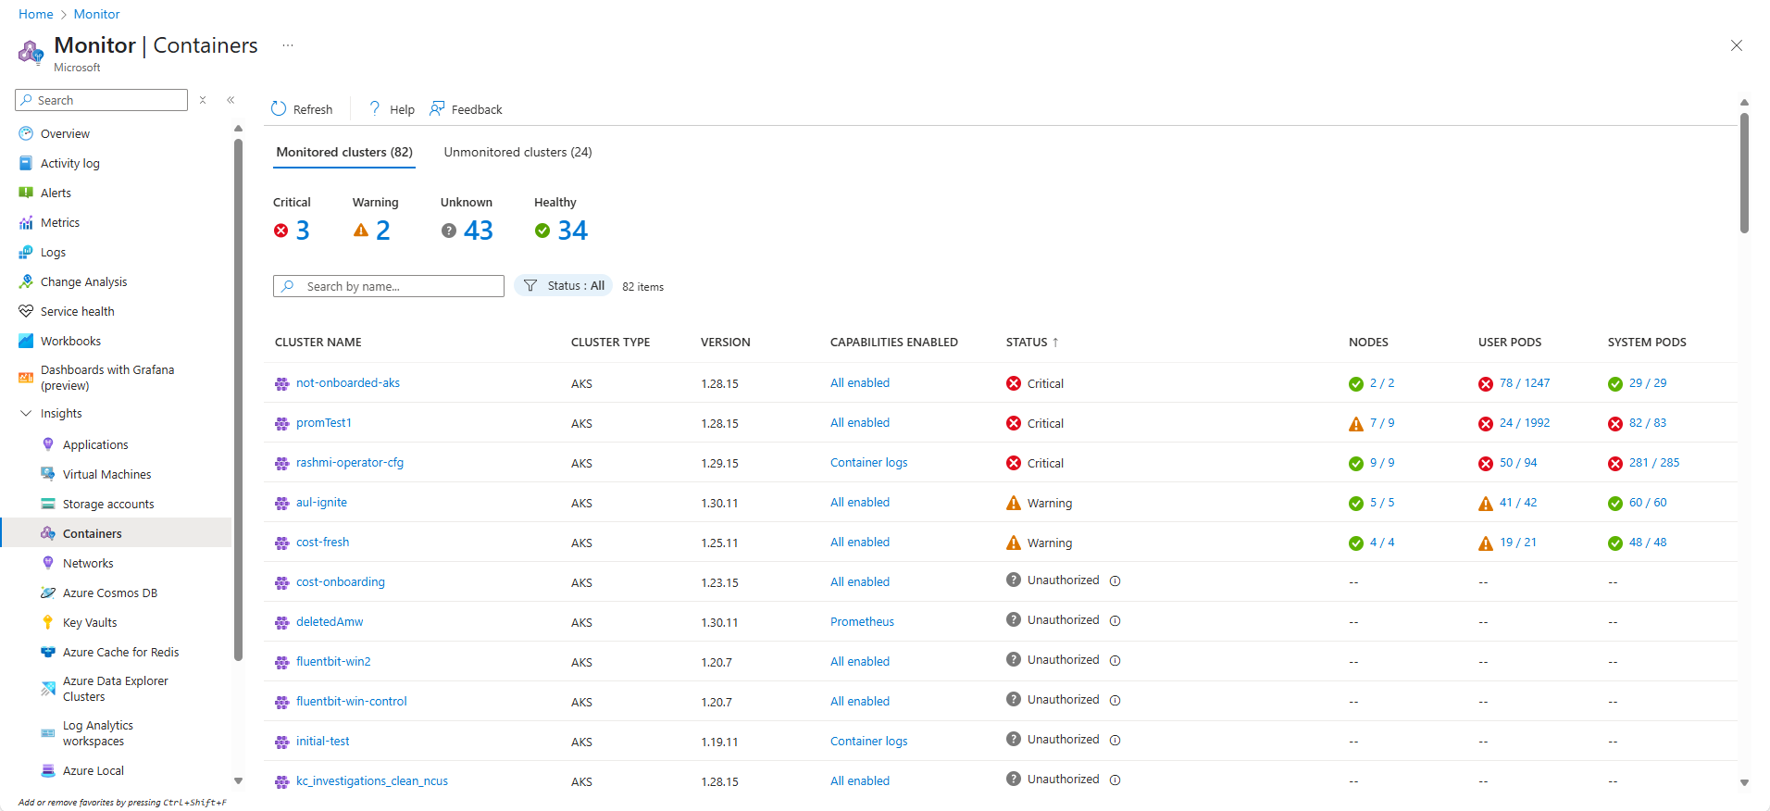Switch to the Unmonitored clusters (24) tab
The image size is (1770, 811).
pyautogui.click(x=517, y=152)
